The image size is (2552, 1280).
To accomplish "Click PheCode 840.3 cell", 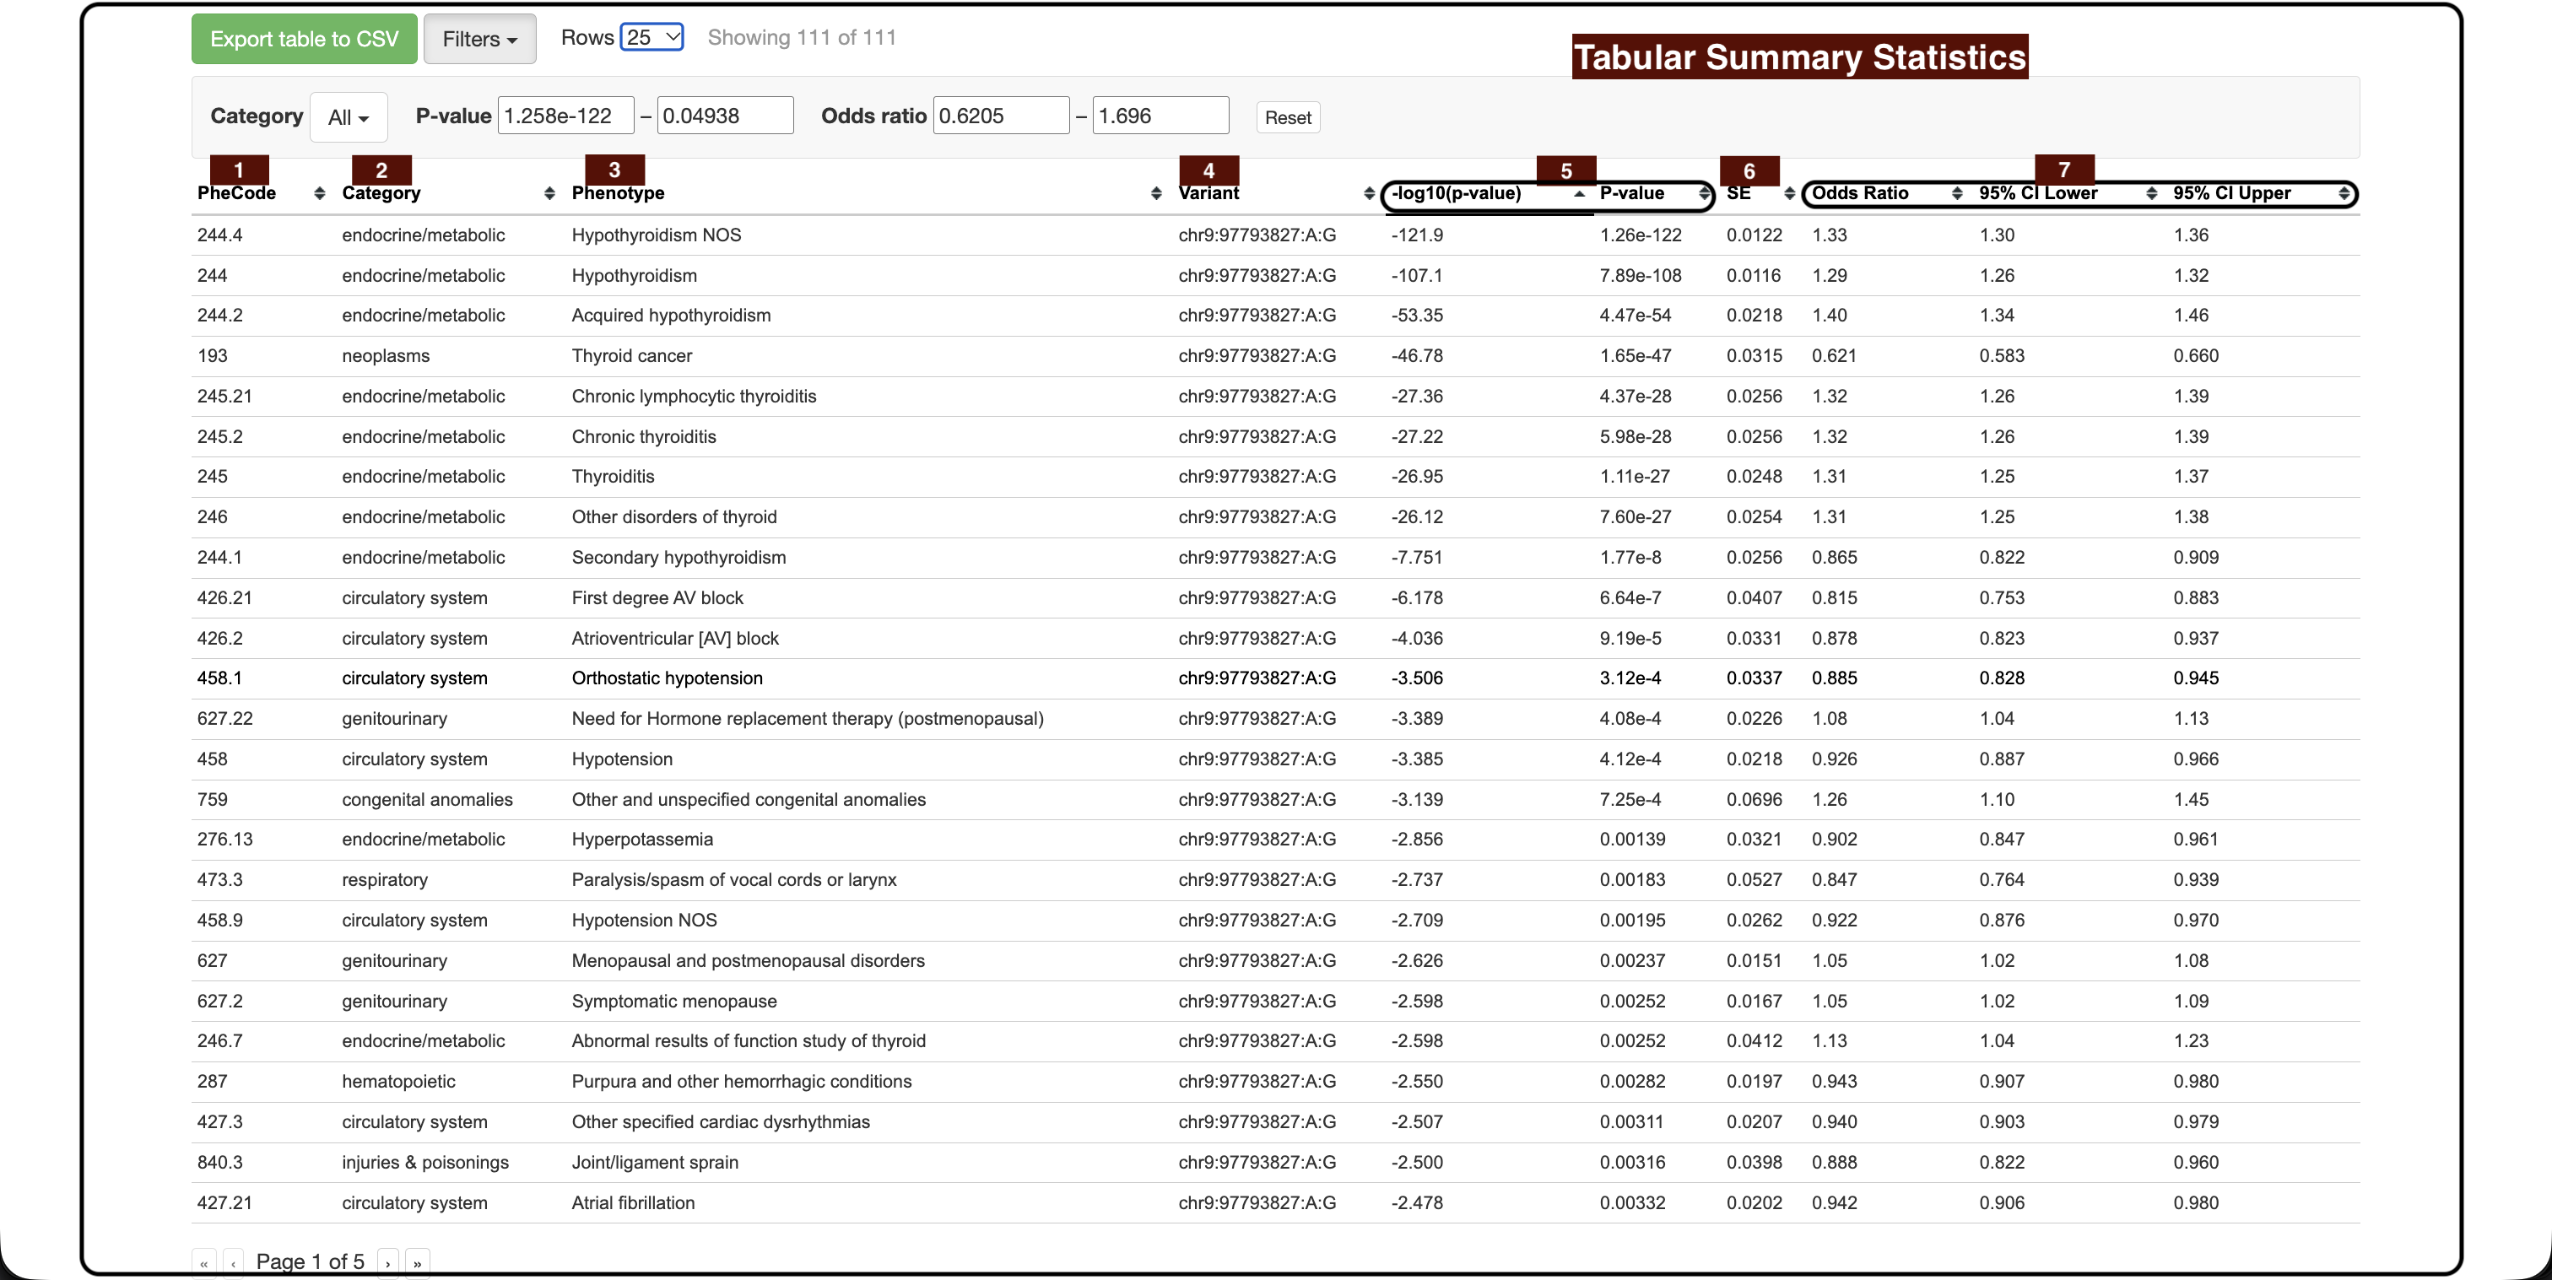I will tap(220, 1162).
